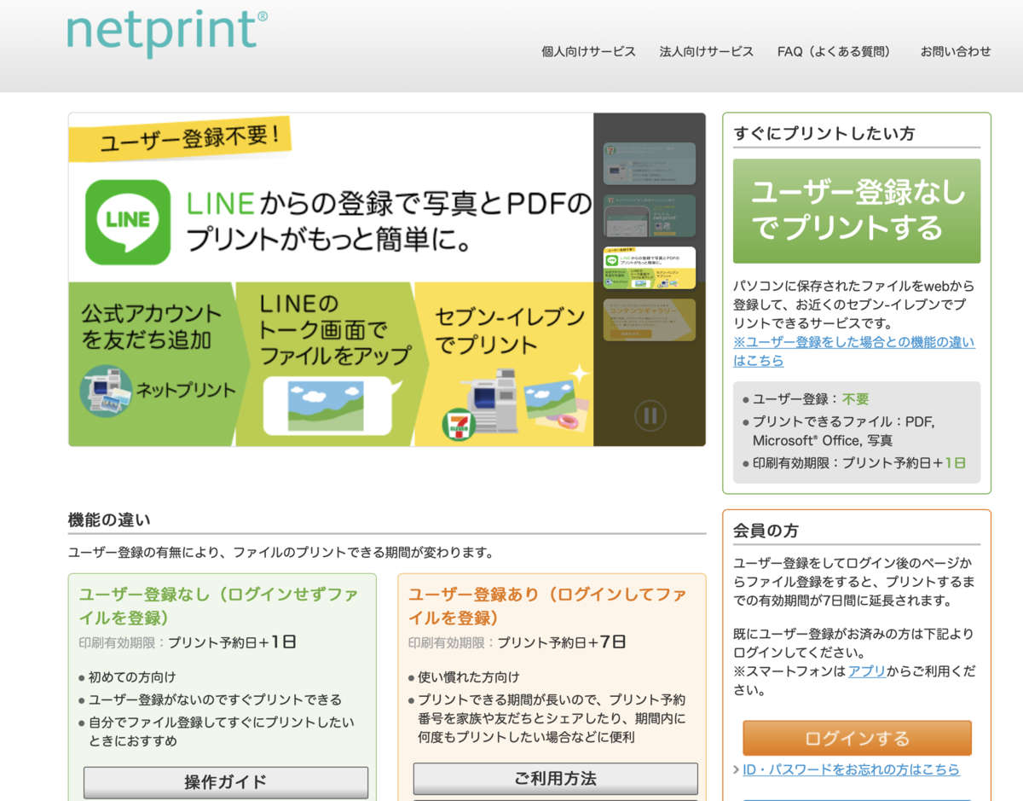Select the second slideshow thumbnail
The height and width of the screenshot is (801, 1023).
[650, 216]
